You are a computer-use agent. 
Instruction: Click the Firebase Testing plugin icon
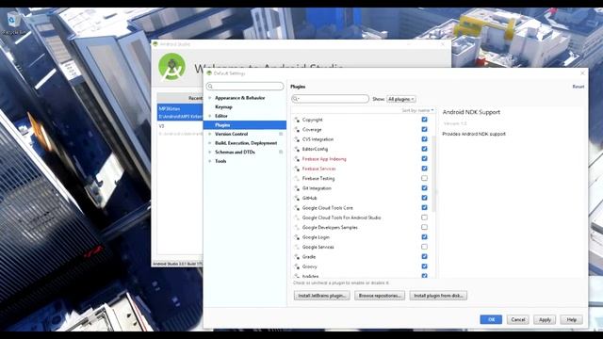[297, 178]
